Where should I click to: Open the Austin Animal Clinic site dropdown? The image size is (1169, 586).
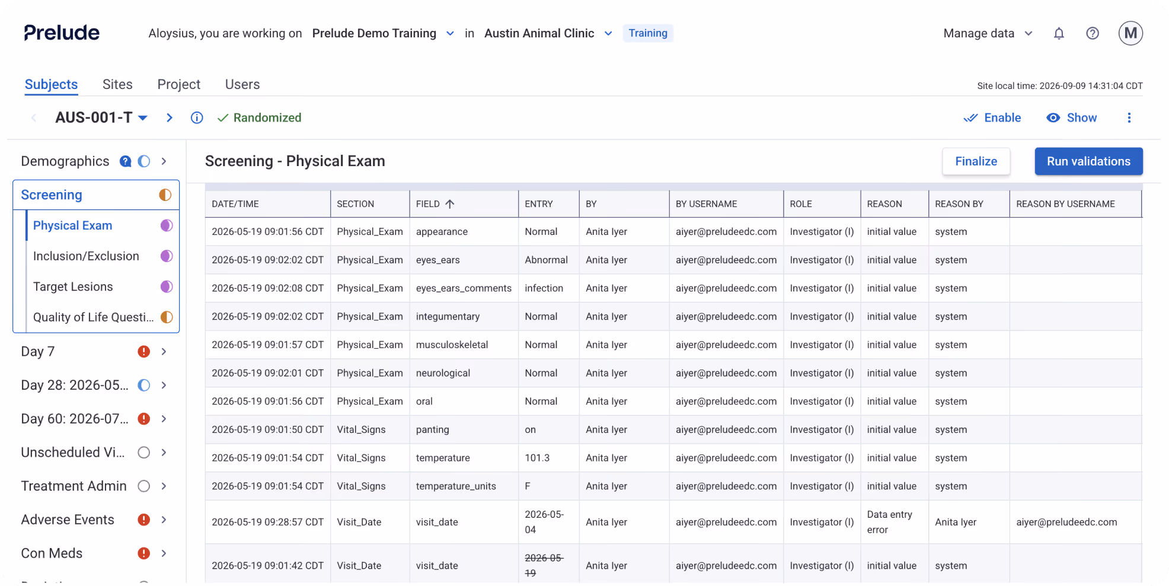(x=548, y=33)
